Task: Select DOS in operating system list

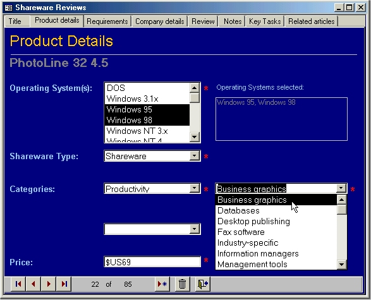Action: tap(147, 88)
